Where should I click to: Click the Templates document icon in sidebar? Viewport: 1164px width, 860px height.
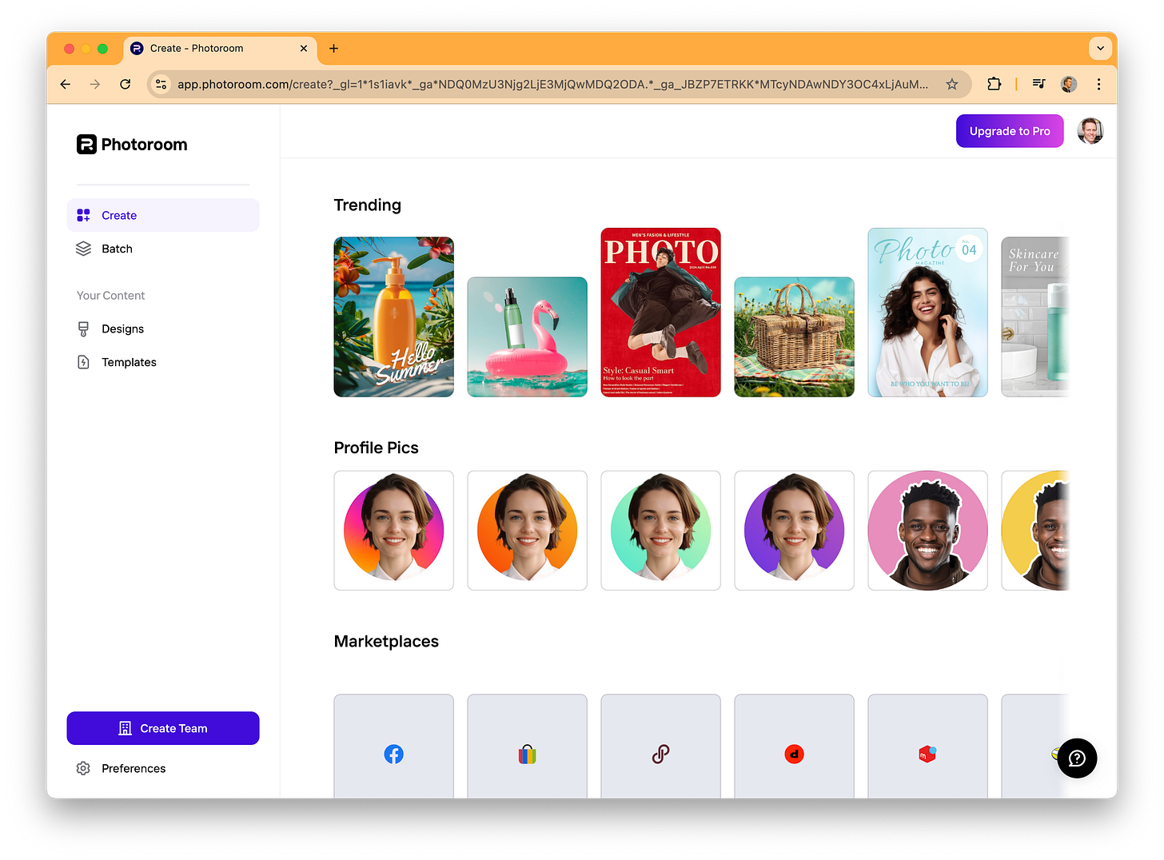coord(83,362)
